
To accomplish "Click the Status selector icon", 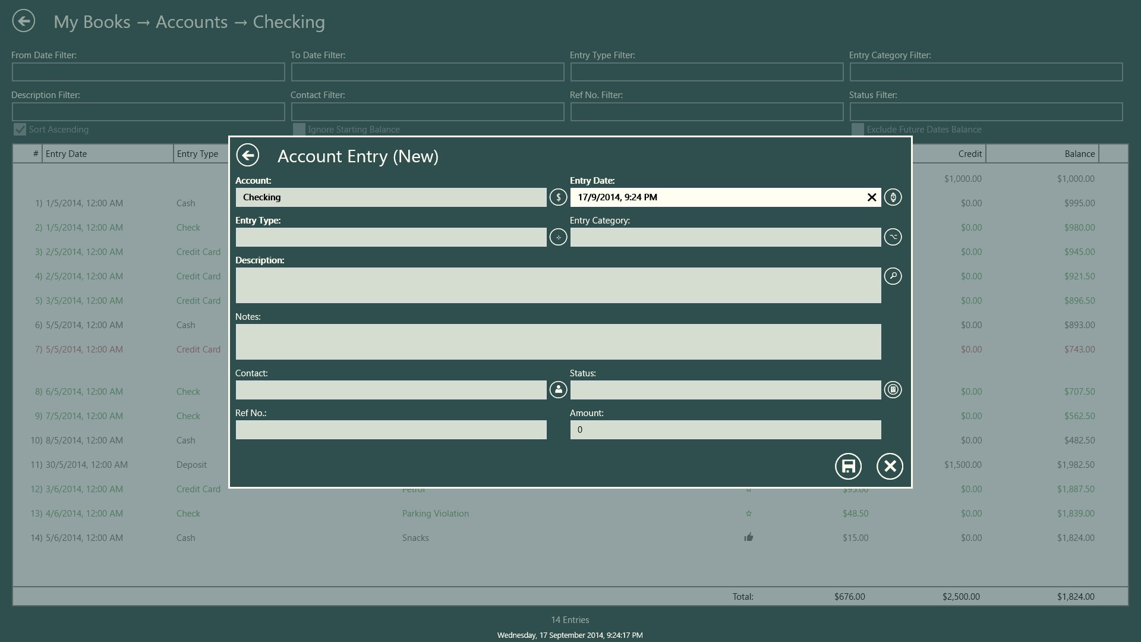I will 893,390.
